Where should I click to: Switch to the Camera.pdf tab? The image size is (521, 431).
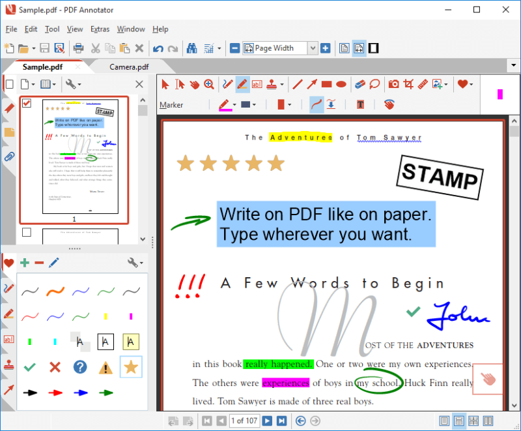[129, 67]
